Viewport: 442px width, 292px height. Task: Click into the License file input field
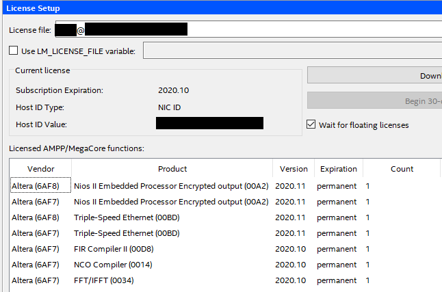tap(248, 29)
